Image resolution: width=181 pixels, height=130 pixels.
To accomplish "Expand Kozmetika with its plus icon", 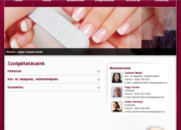I will 98,88.
